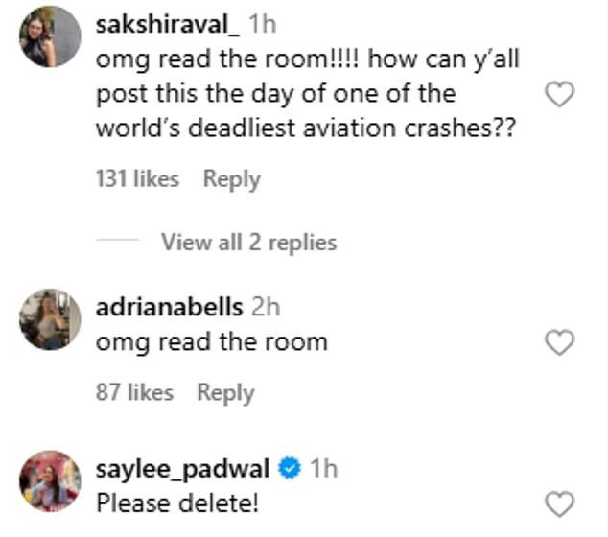The width and height of the screenshot is (608, 537).
Task: Like sakshiraval_'s comment with the heart icon
Action: coord(559,94)
